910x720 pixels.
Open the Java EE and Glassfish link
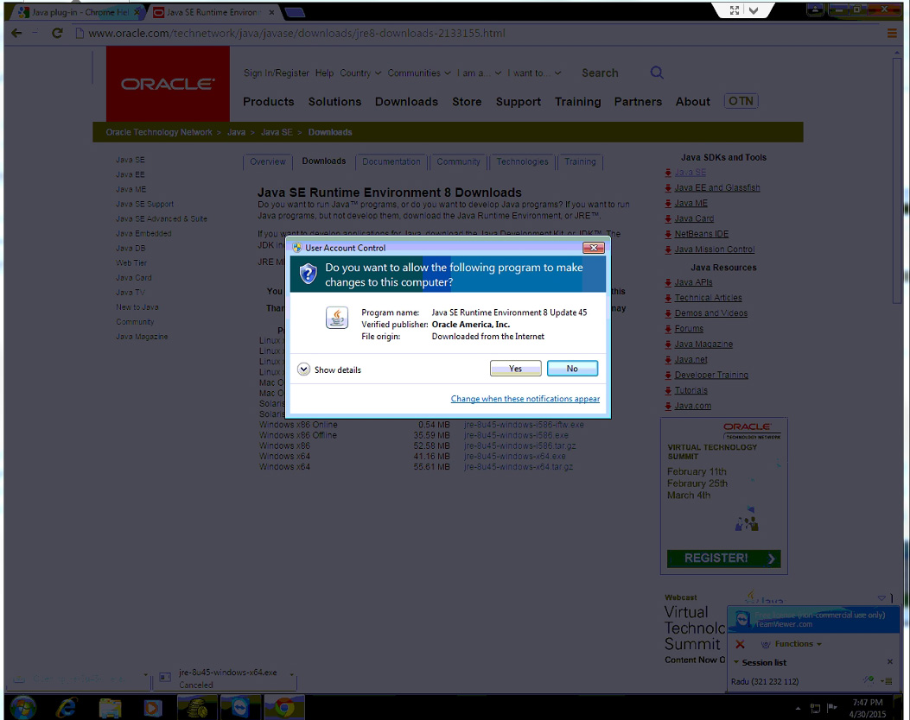point(717,188)
